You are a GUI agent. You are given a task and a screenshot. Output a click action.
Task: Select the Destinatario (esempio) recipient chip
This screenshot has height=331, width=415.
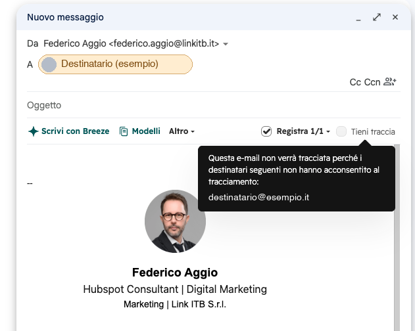115,64
